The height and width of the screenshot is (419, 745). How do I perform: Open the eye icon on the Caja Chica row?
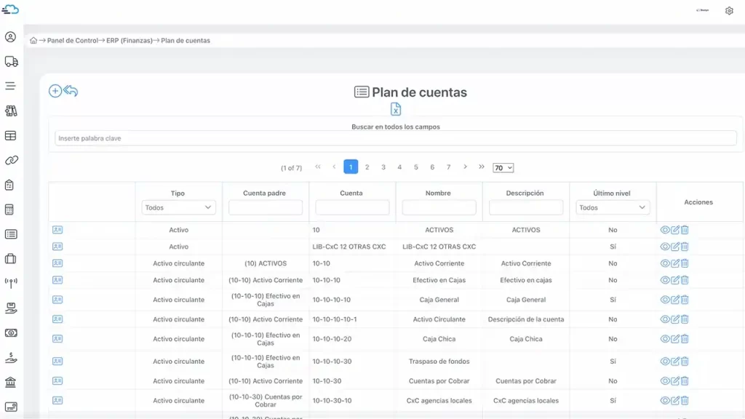pyautogui.click(x=664, y=339)
